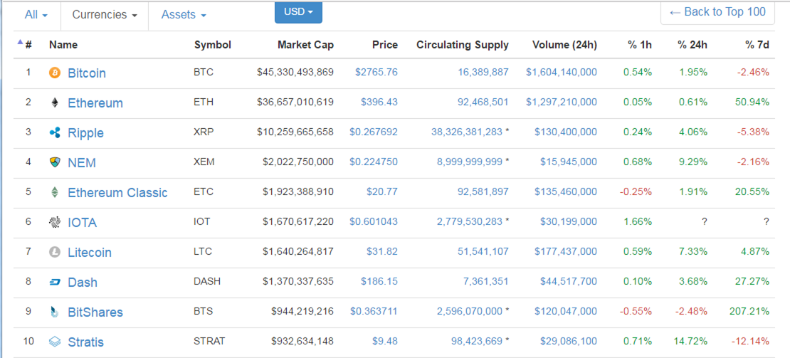Open the Litecoin link
The width and height of the screenshot is (790, 358).
coord(90,252)
